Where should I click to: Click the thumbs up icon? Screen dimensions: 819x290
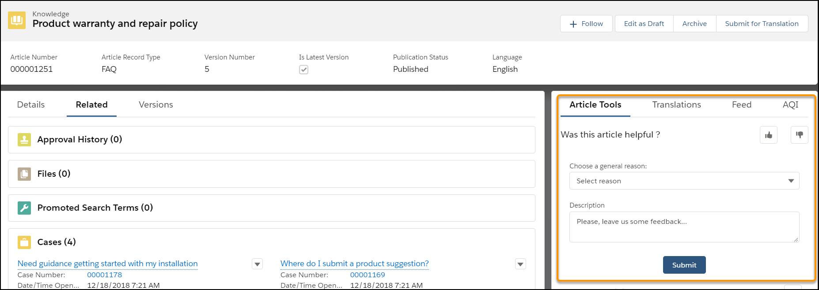[x=769, y=135]
